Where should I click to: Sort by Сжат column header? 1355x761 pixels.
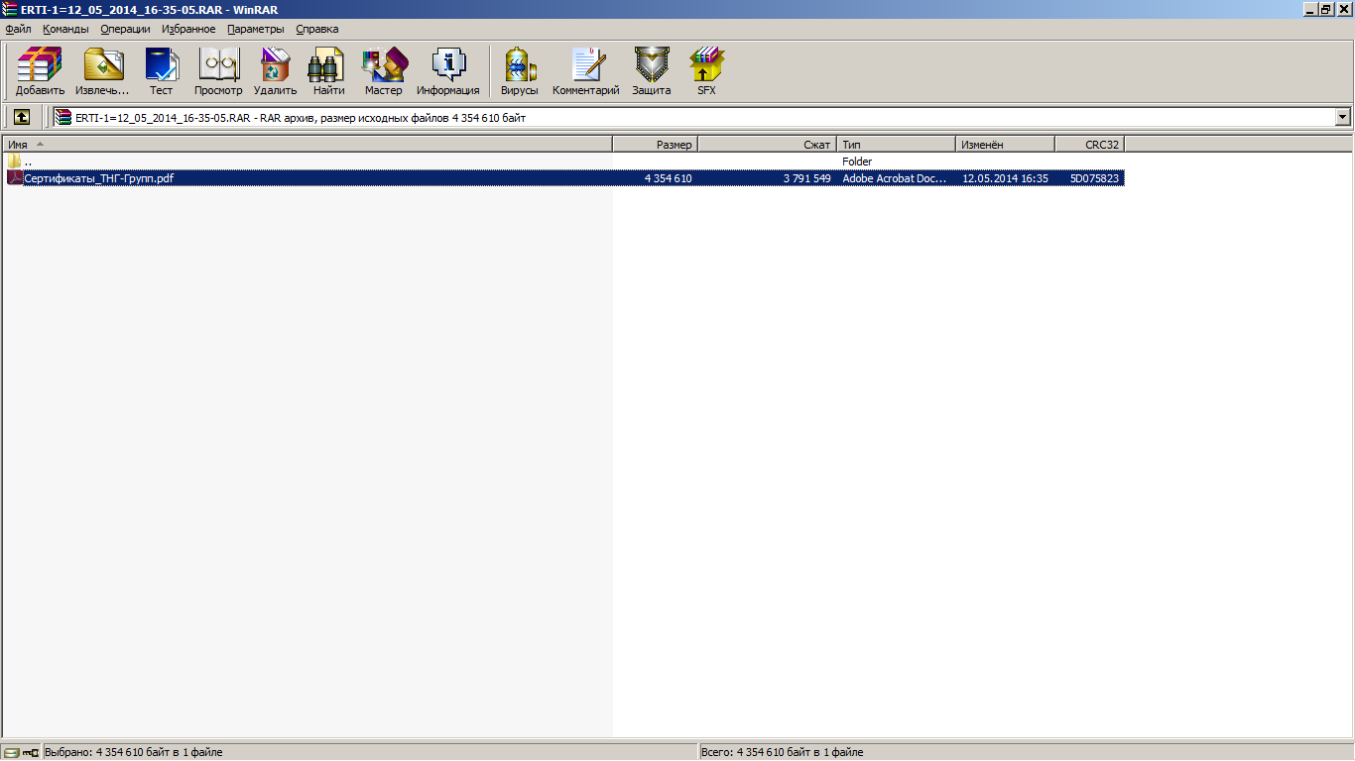pos(768,145)
